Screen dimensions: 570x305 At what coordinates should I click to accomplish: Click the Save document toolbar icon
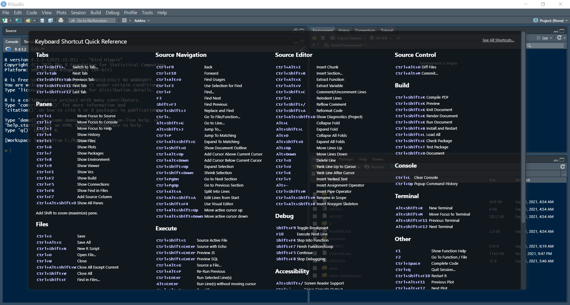pos(42,20)
